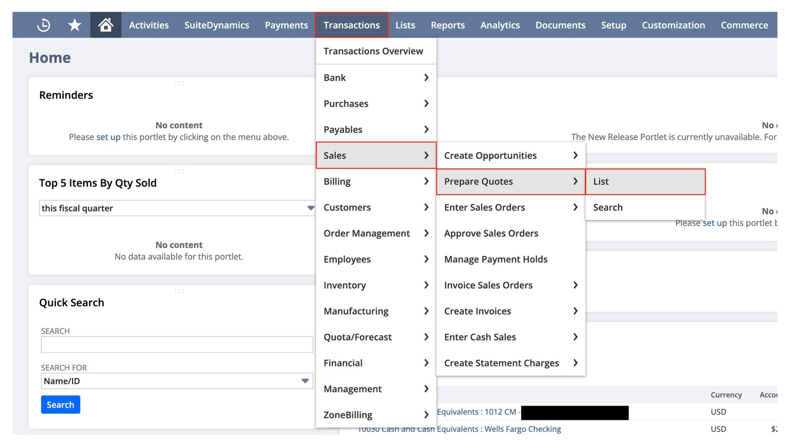The image size is (791, 448).
Task: Grab the Quick Search drag handle
Action: [x=179, y=291]
